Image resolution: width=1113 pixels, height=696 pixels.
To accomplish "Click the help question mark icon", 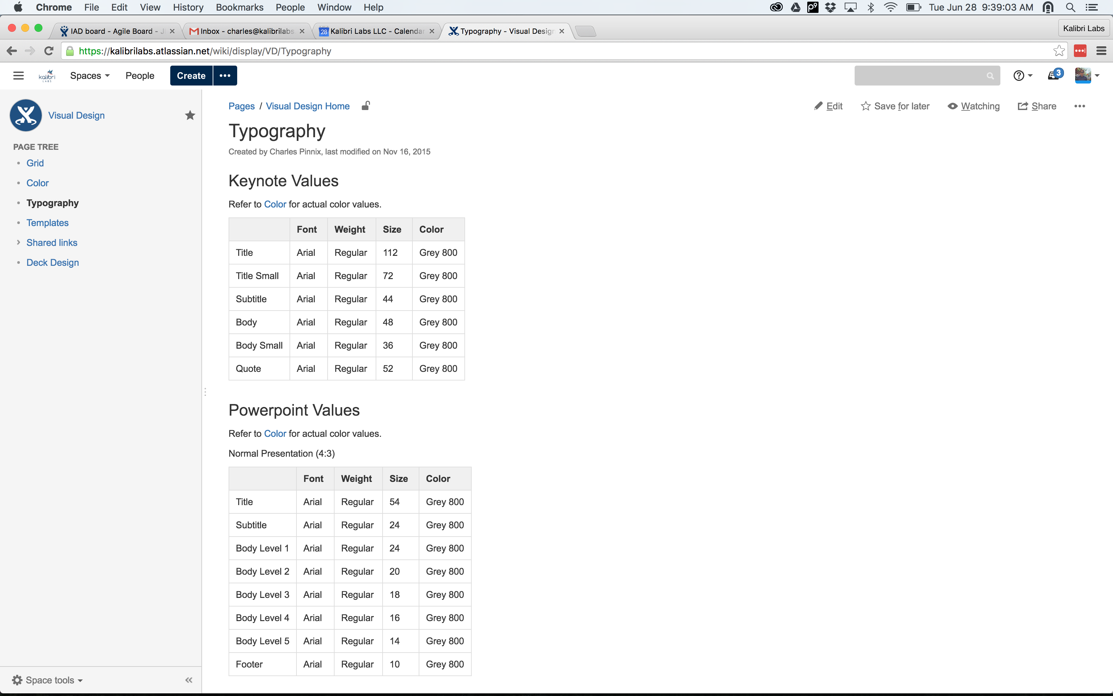I will [x=1019, y=76].
